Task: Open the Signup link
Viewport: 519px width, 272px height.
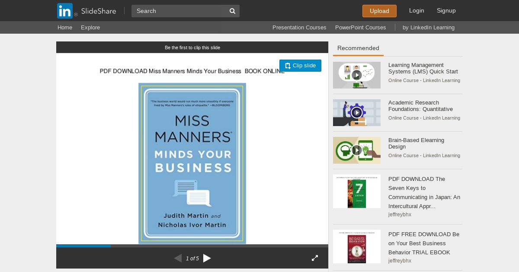Action: 446,10
